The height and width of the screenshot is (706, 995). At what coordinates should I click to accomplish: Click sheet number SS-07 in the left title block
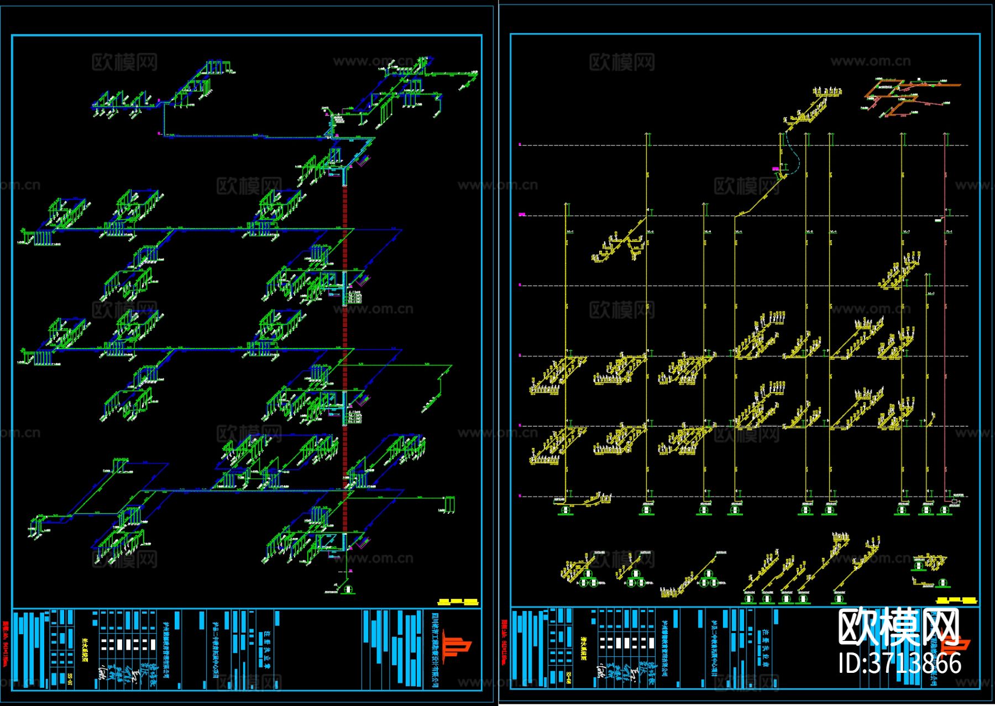(x=70, y=679)
